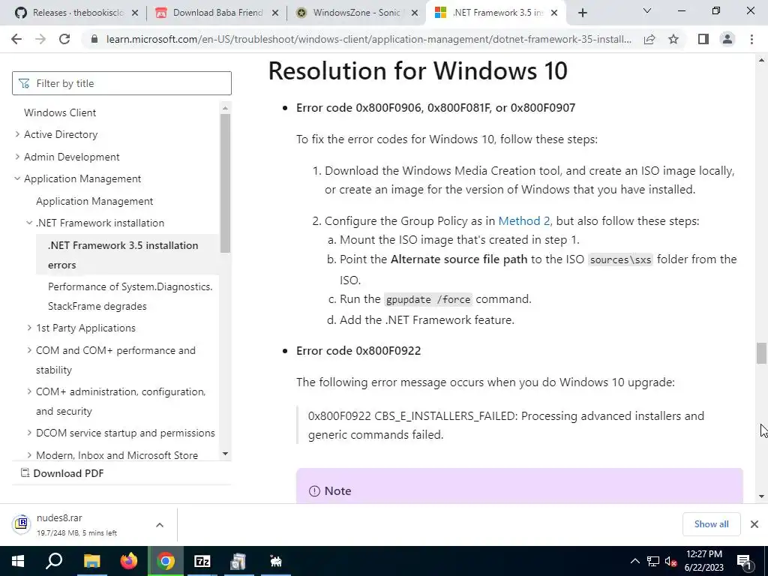Click the filter funnel icon
The height and width of the screenshot is (576, 768).
tap(24, 84)
